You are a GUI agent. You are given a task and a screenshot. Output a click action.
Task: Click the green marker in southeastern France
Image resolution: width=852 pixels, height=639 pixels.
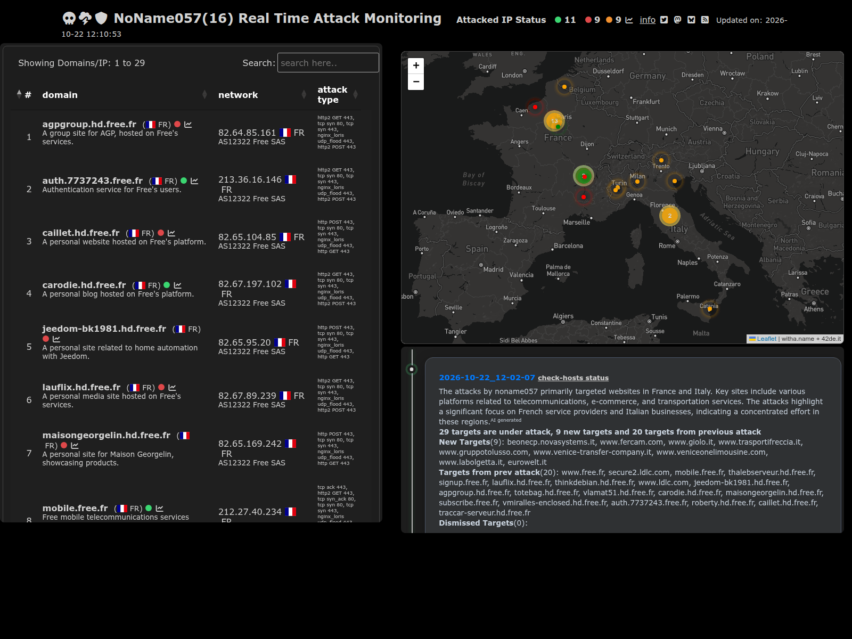(584, 176)
